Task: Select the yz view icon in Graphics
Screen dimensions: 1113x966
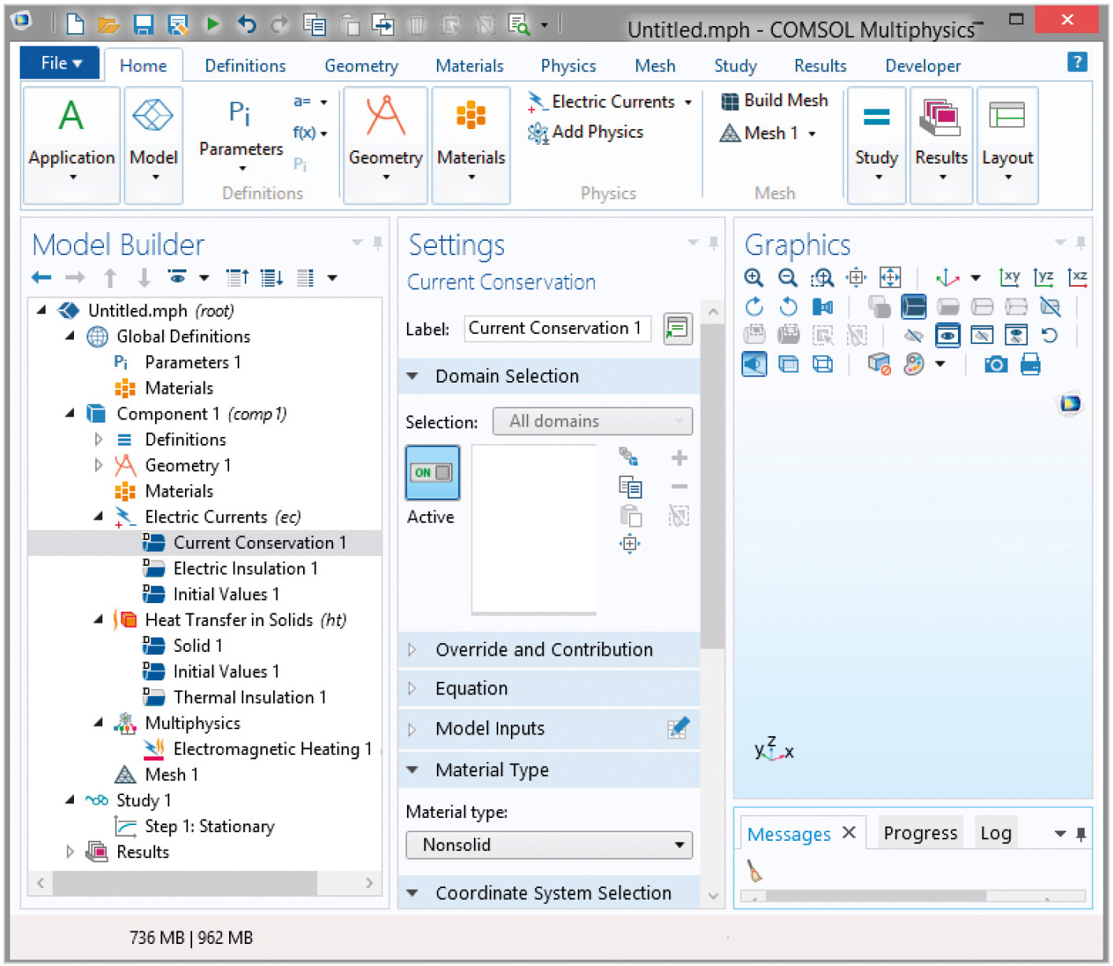Action: point(1044,277)
